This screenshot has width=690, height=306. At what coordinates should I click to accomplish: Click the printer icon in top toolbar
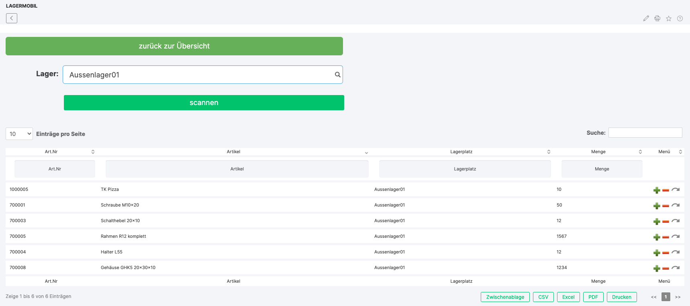pyautogui.click(x=657, y=18)
